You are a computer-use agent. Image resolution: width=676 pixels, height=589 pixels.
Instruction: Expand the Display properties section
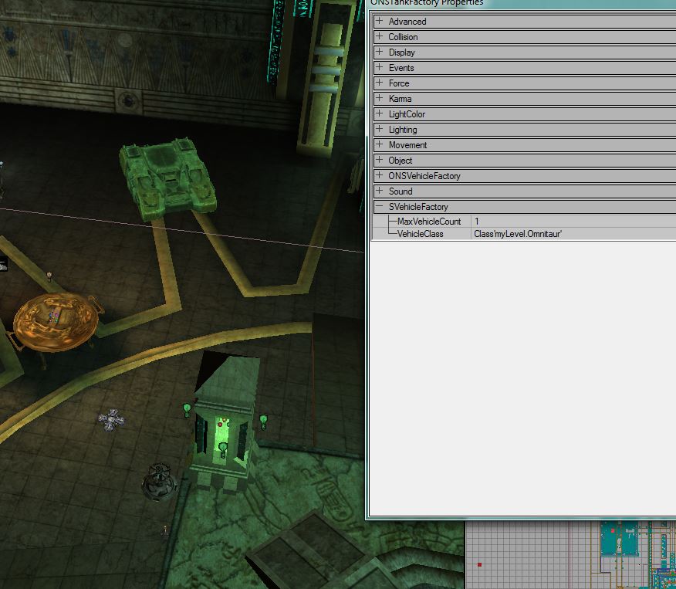[379, 52]
